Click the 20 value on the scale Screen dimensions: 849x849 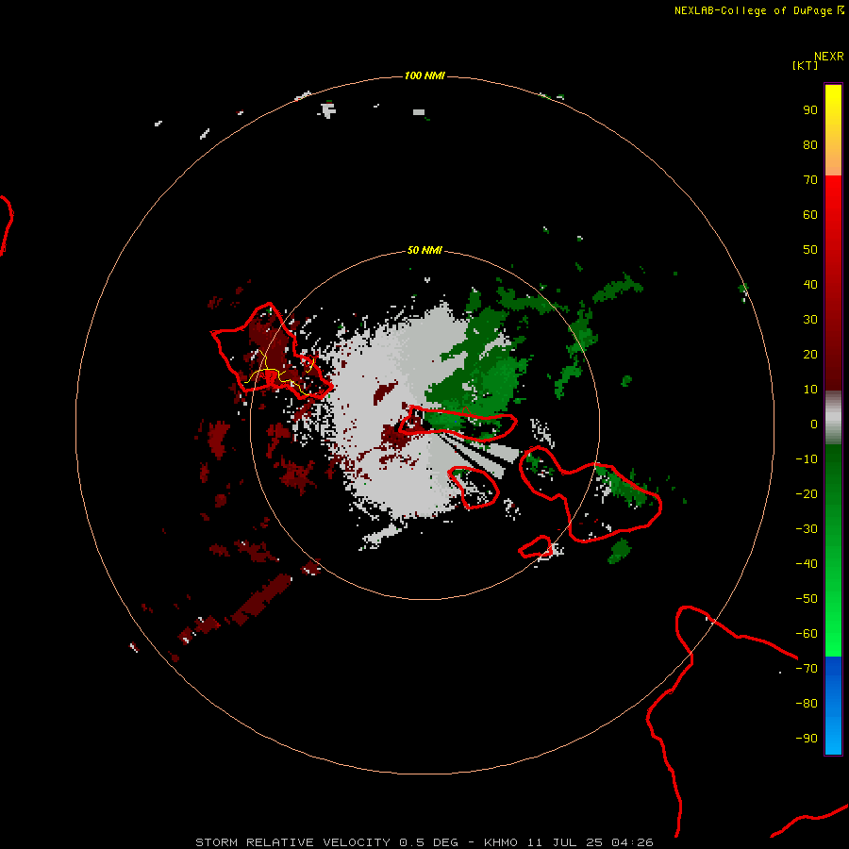point(810,354)
